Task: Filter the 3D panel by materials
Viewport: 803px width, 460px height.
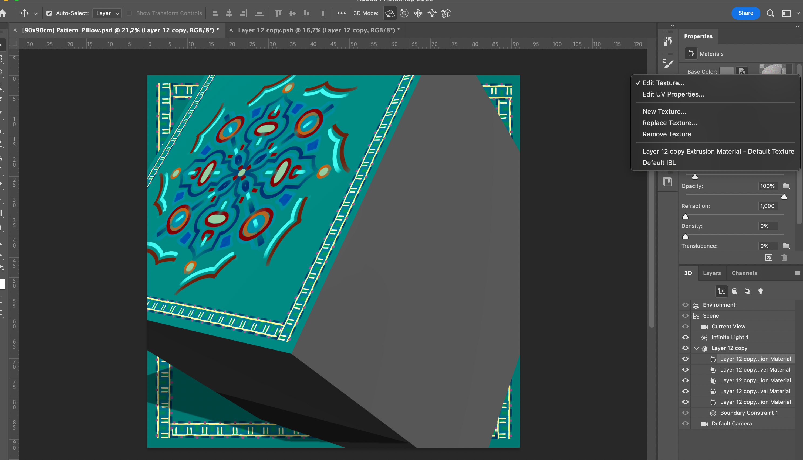Action: 747,291
